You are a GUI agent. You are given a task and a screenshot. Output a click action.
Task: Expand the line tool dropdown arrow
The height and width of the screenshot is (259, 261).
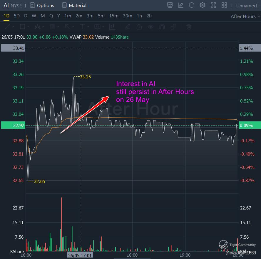coord(13,27)
